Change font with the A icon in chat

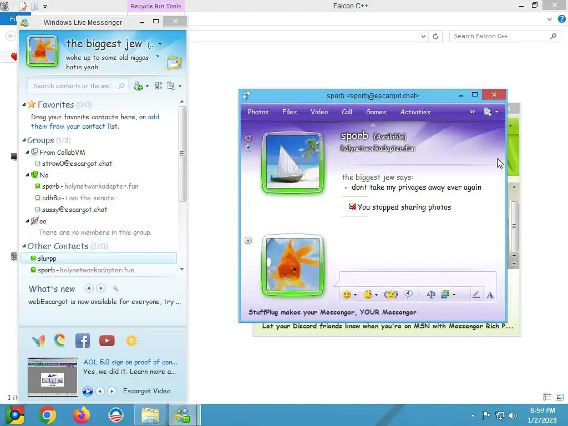click(490, 295)
